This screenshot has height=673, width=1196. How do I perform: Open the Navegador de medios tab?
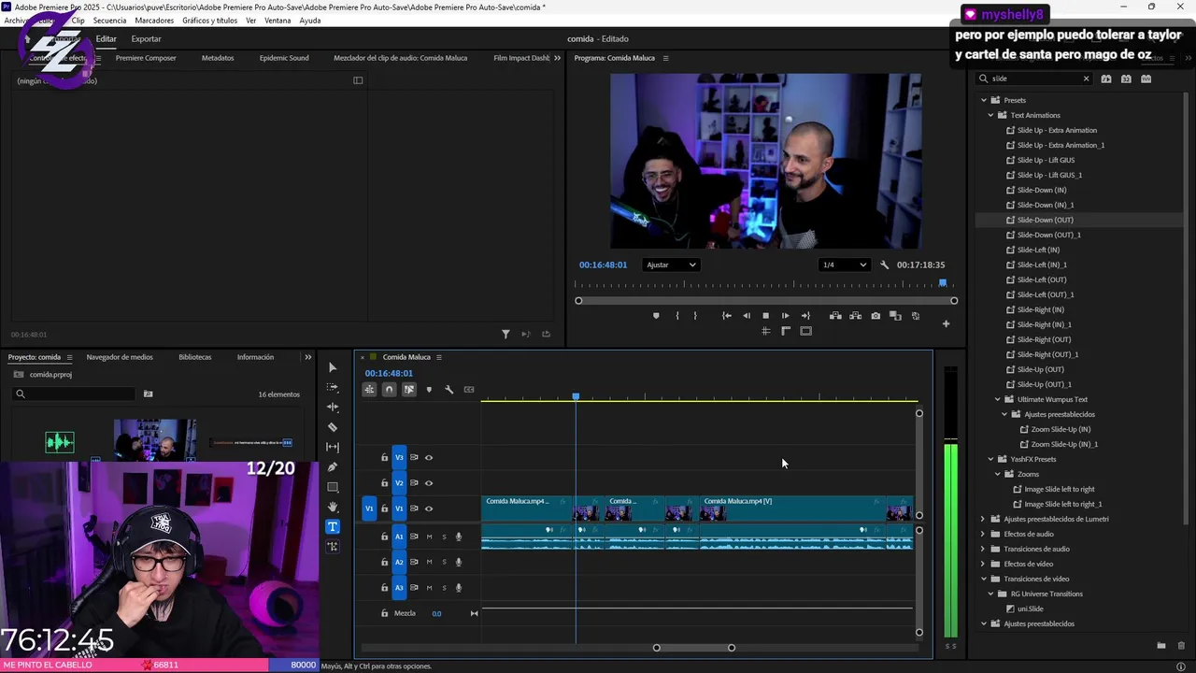pyautogui.click(x=120, y=357)
